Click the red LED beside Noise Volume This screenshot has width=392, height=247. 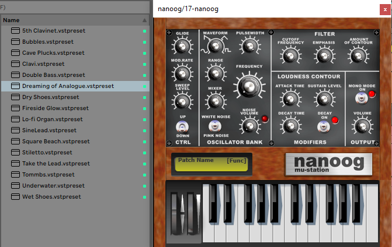pyautogui.click(x=265, y=119)
